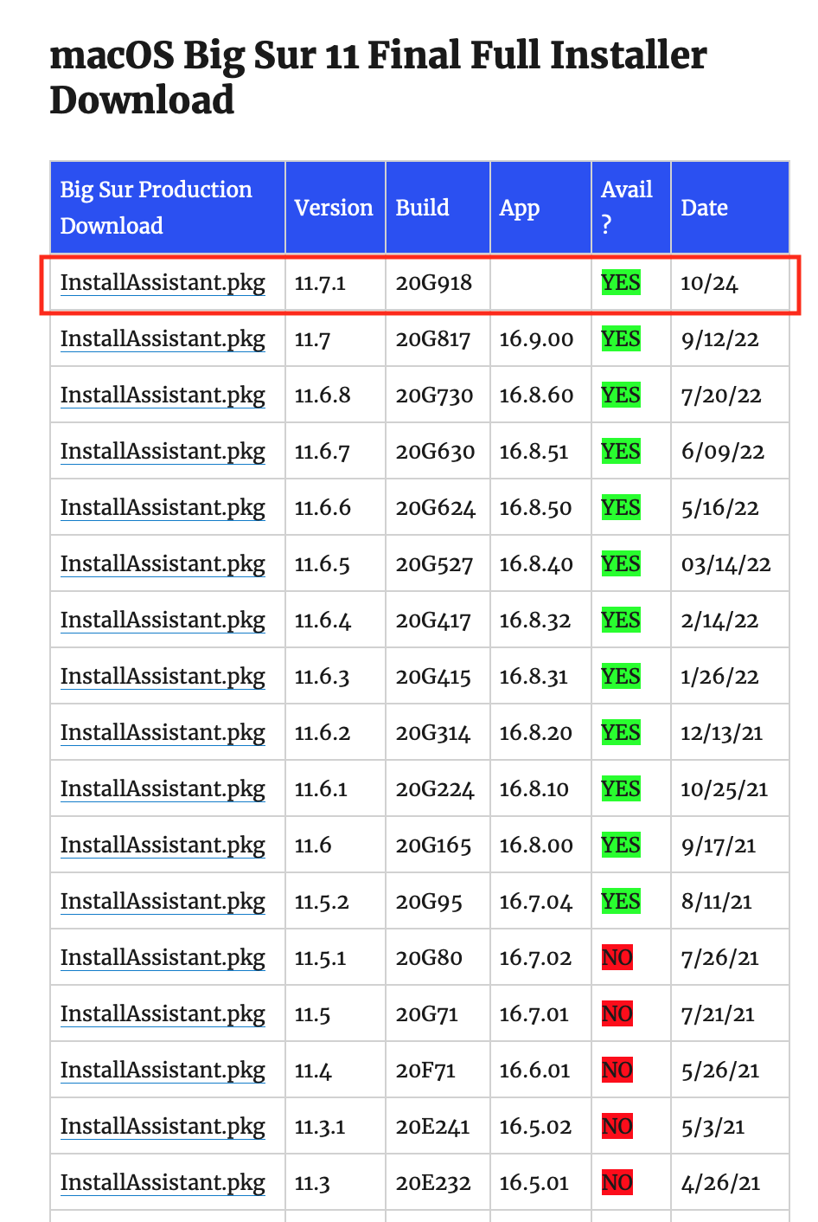Click InstallAssistant.pkg for build 20E241
818x1222 pixels.
coord(163,1127)
